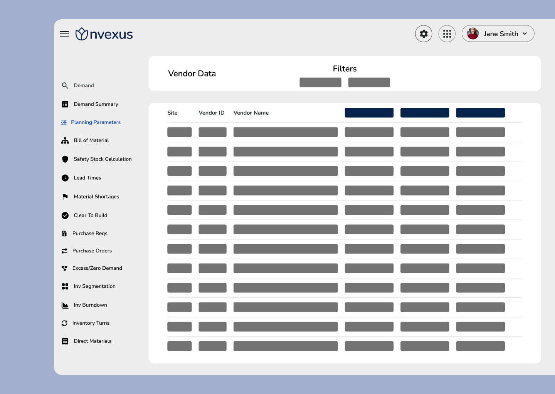Click Jane Smith's profile avatar
This screenshot has width=555, height=394.
[473, 33]
